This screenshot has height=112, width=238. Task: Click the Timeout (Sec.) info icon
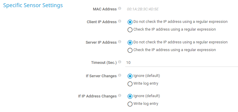[x=120, y=62]
